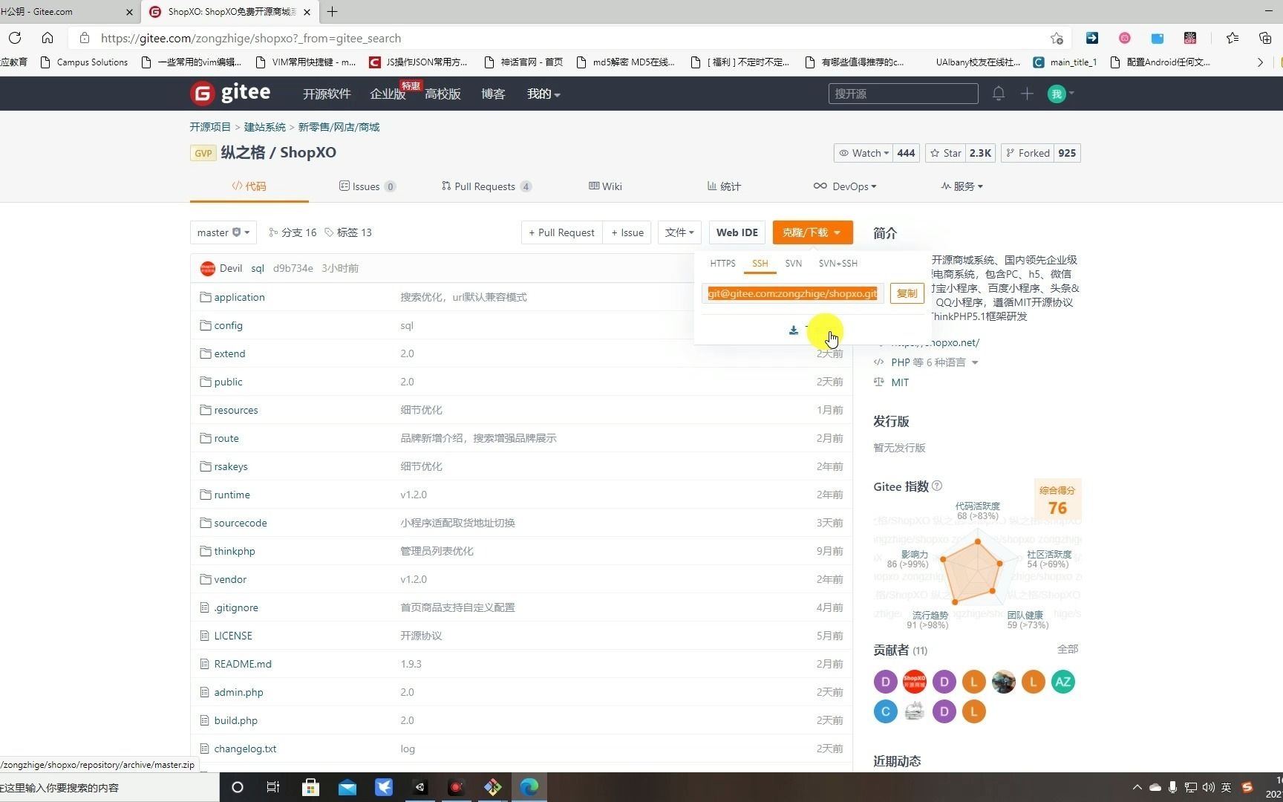View the 分支 16 branches list

click(x=293, y=232)
